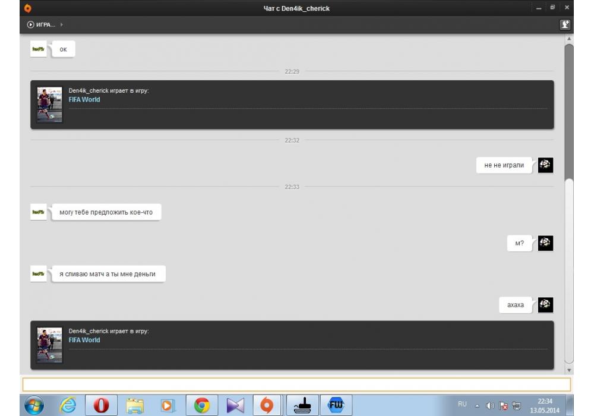This screenshot has height=416, width=594.
Task: Open the RU input language selector
Action: click(462, 405)
